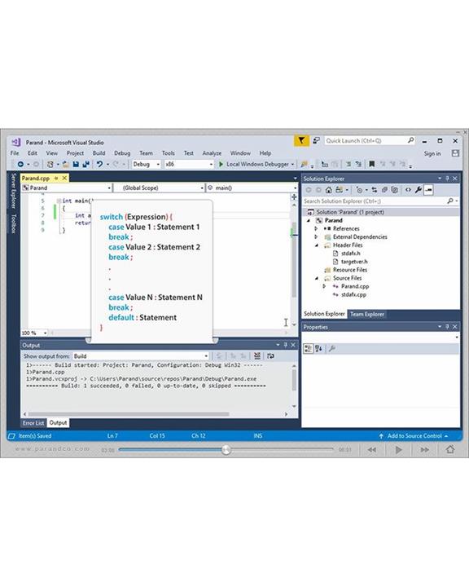Open the x86 platform dropdown
This screenshot has width=469, height=587.
tap(189, 164)
